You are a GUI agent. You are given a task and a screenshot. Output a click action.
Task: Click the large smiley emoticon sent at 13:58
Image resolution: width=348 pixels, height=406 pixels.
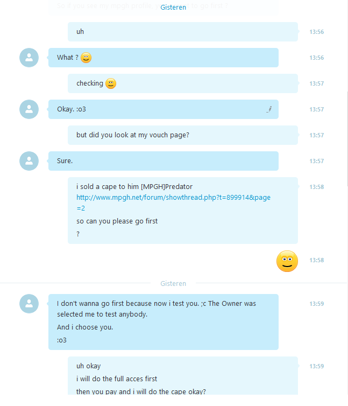pyautogui.click(x=287, y=261)
